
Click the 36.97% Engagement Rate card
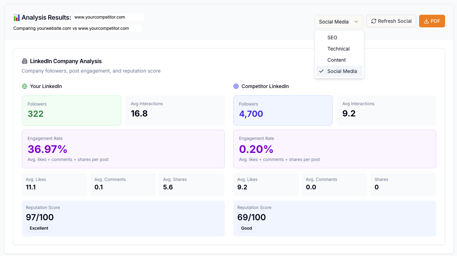point(123,149)
